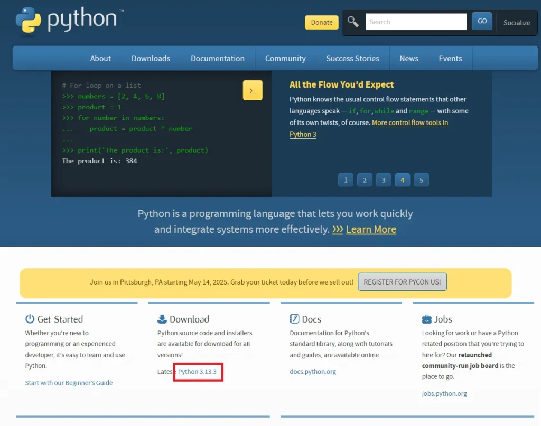Image resolution: width=541 pixels, height=426 pixels.
Task: Click the Jobs briefcase icon
Action: [426, 319]
